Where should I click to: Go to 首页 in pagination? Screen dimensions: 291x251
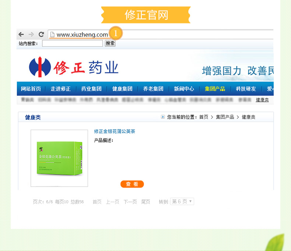[97, 202]
